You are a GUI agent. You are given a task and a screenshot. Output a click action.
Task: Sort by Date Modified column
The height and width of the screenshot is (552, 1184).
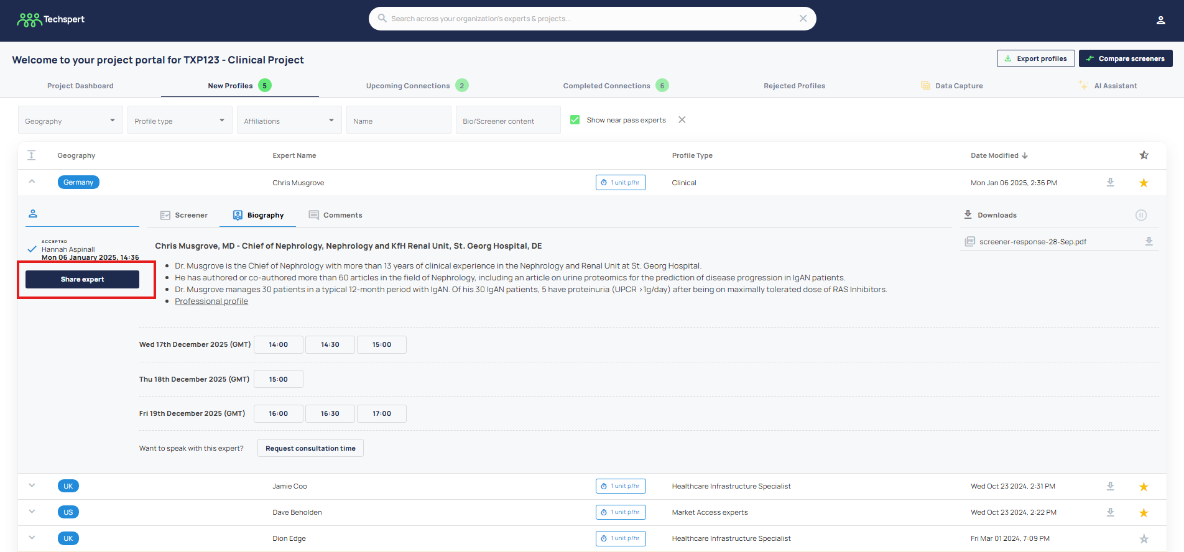[999, 155]
